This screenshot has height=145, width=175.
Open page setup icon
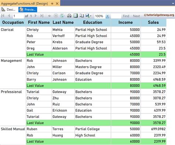click(x=82, y=16)
